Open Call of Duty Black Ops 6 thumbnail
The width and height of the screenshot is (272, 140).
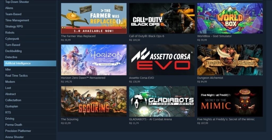point(162,18)
